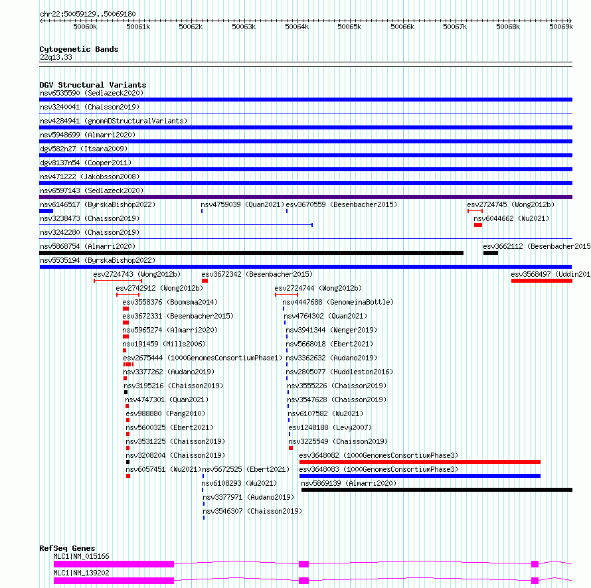Click esv1248188 (Levy2007) label
591x588 pixels.
point(330,427)
